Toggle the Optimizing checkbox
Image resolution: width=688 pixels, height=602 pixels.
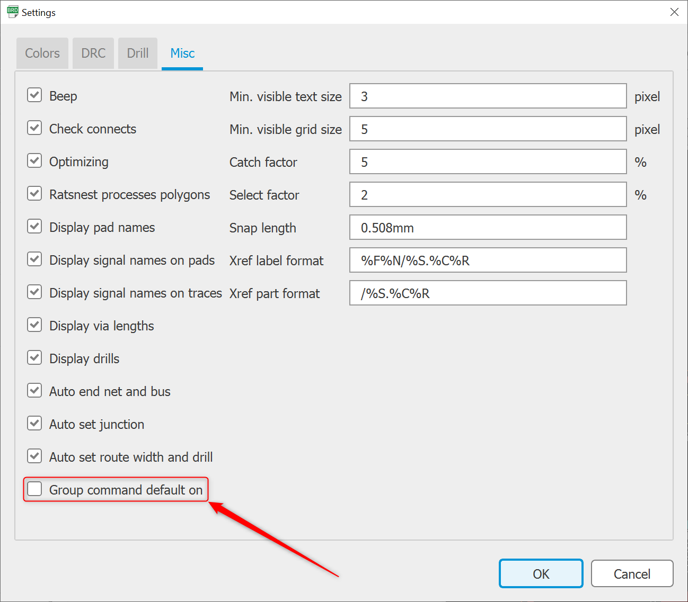pos(34,160)
